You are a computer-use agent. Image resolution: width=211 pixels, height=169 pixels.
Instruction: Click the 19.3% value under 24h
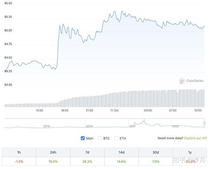point(53,162)
